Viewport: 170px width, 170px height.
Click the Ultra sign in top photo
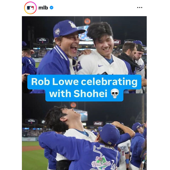tap(42, 41)
